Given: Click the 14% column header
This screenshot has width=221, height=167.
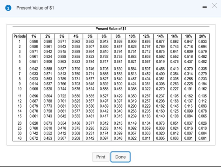Looking at the screenshot, I should 160,36.
